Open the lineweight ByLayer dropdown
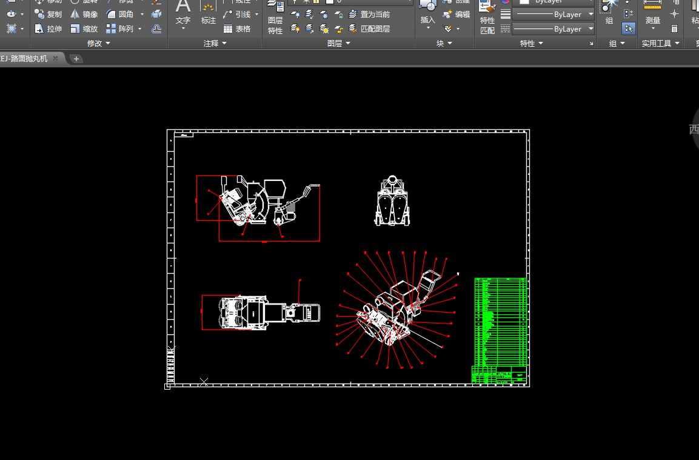 591,15
